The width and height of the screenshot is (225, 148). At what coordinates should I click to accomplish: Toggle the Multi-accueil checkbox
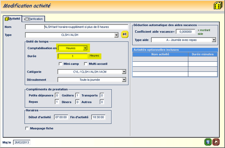click(x=86, y=64)
